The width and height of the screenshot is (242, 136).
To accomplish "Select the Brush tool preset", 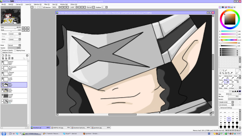I will [x=231, y=77].
